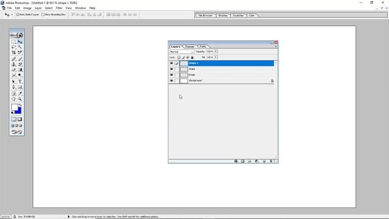Select the Eraser tool
Screen dimensions: 389x219
click(x=13, y=70)
